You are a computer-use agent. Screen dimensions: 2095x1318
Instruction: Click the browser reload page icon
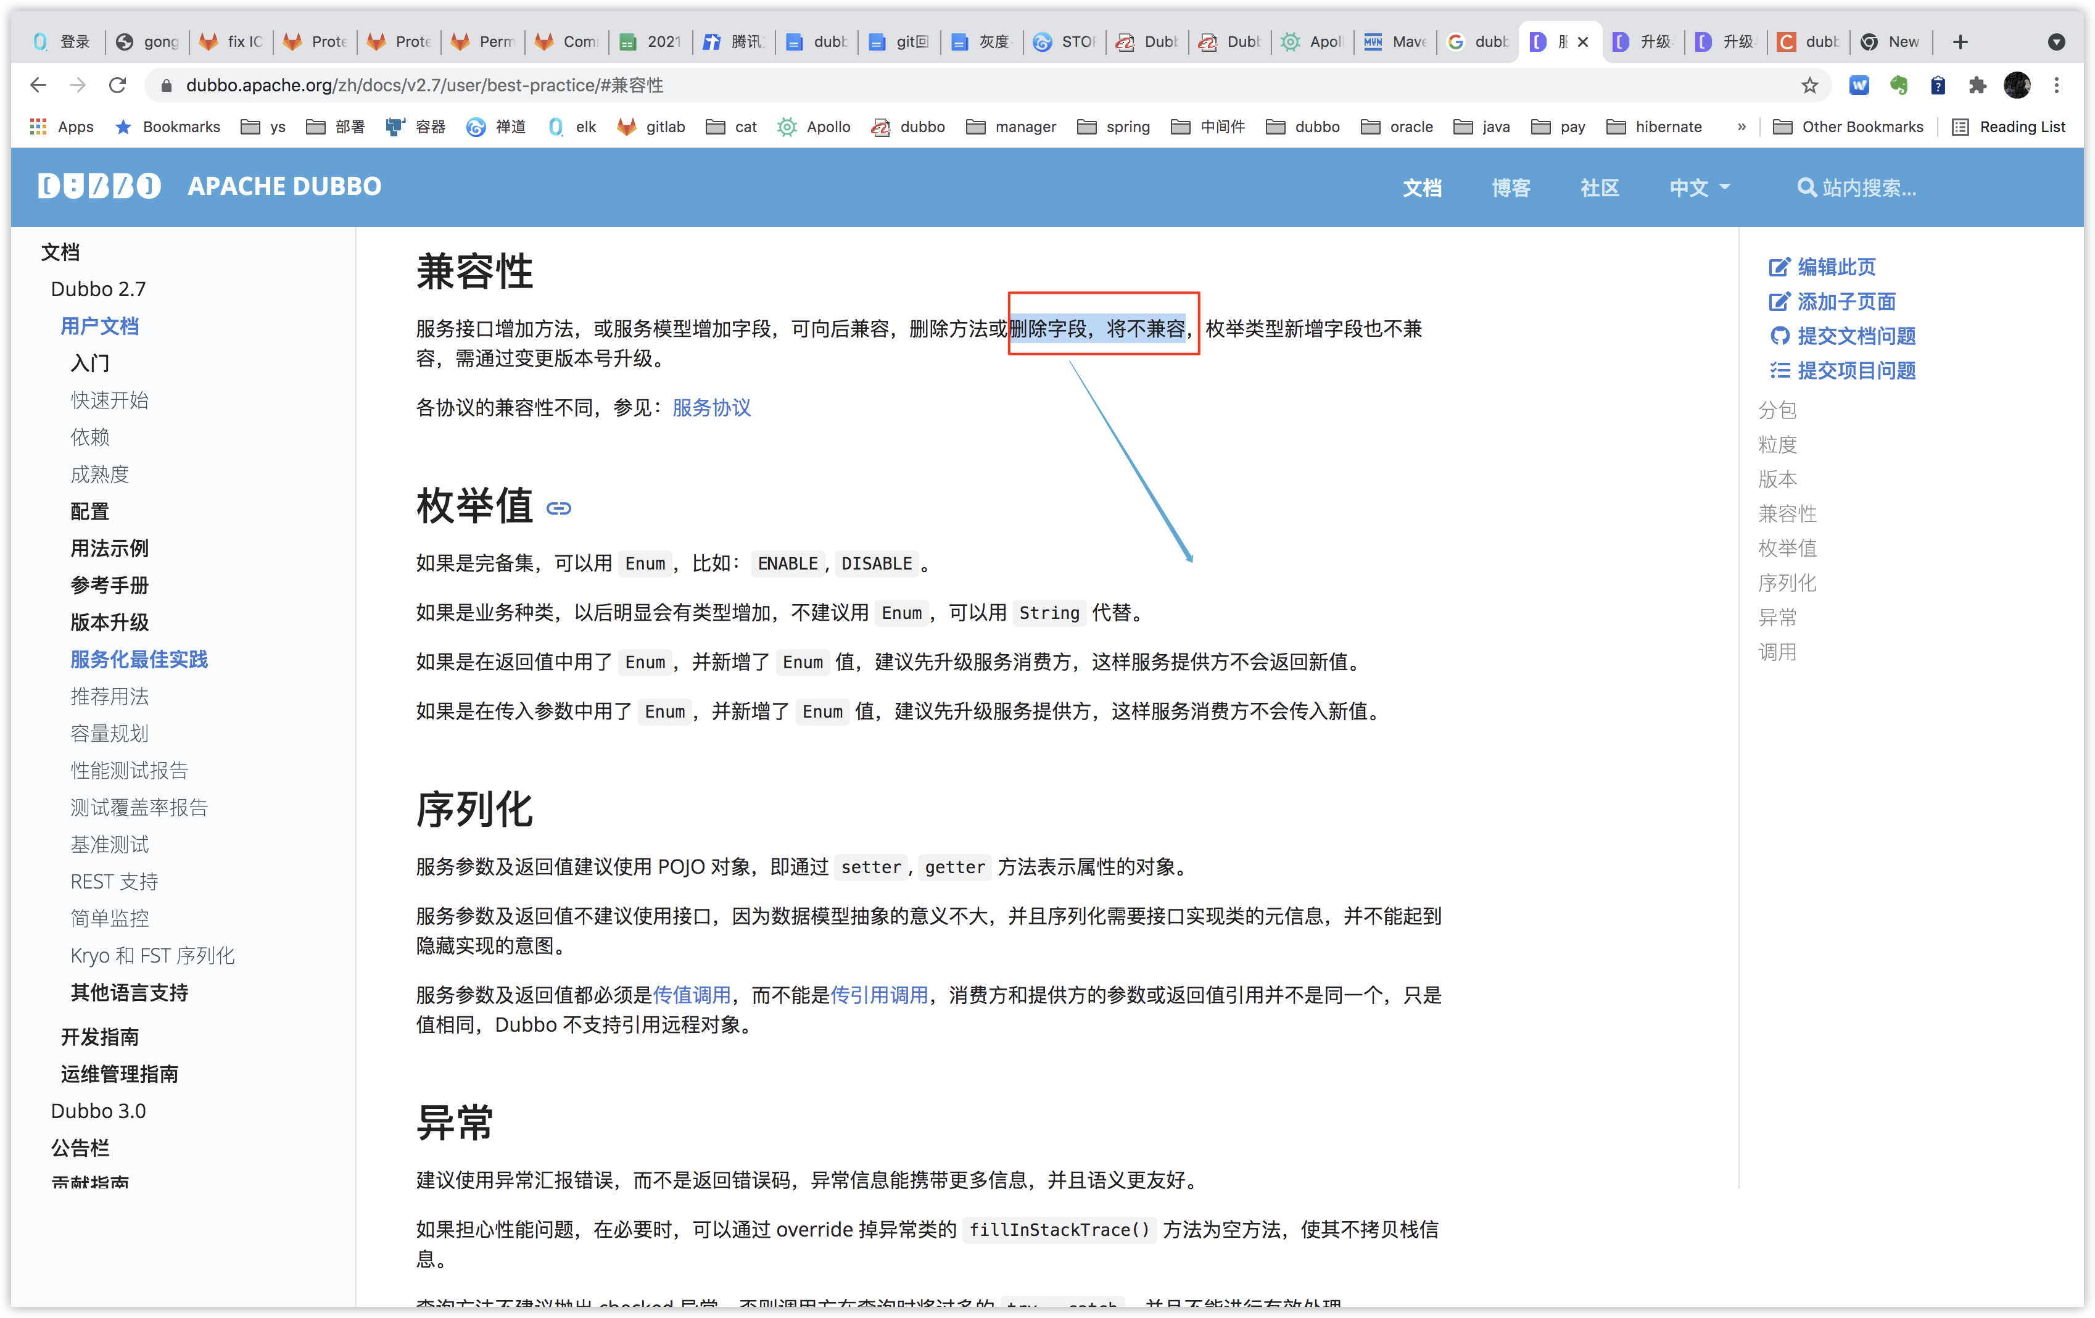117,85
